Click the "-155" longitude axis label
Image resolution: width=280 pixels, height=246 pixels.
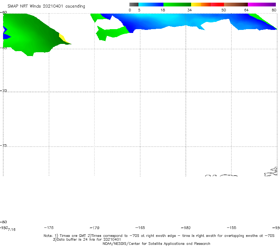(232, 228)
